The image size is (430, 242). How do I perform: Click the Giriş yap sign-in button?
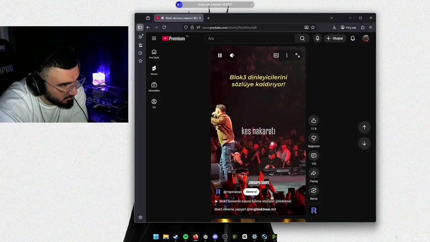pos(348,27)
